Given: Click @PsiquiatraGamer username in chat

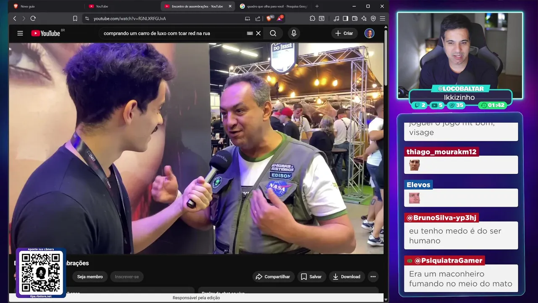Looking at the screenshot, I should (x=444, y=260).
